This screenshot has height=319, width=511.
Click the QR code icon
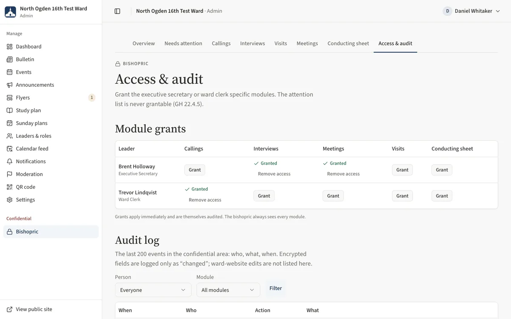(10, 187)
